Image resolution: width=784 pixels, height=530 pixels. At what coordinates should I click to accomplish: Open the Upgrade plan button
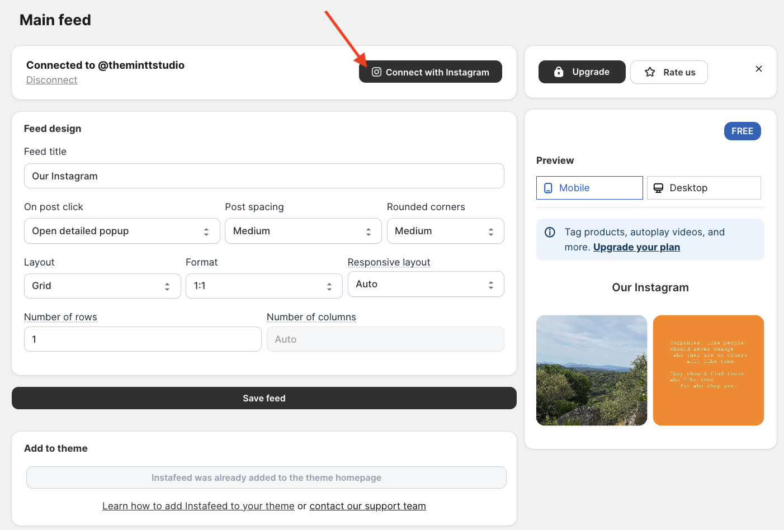point(582,72)
